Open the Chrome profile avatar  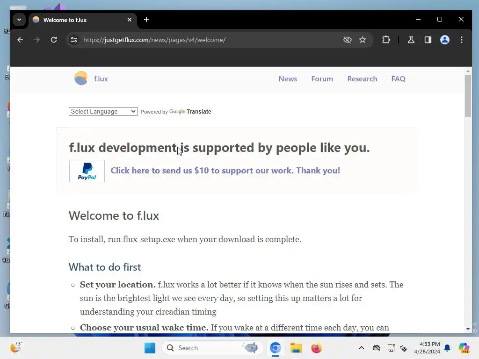(445, 40)
